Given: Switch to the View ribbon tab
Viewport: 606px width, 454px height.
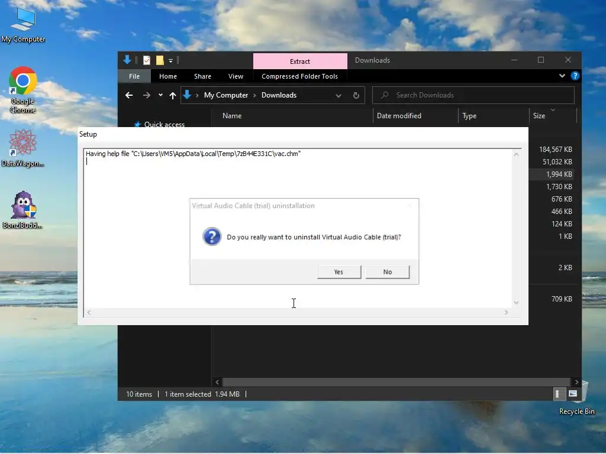Looking at the screenshot, I should point(236,76).
